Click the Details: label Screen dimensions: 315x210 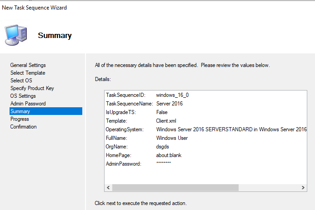[103, 79]
